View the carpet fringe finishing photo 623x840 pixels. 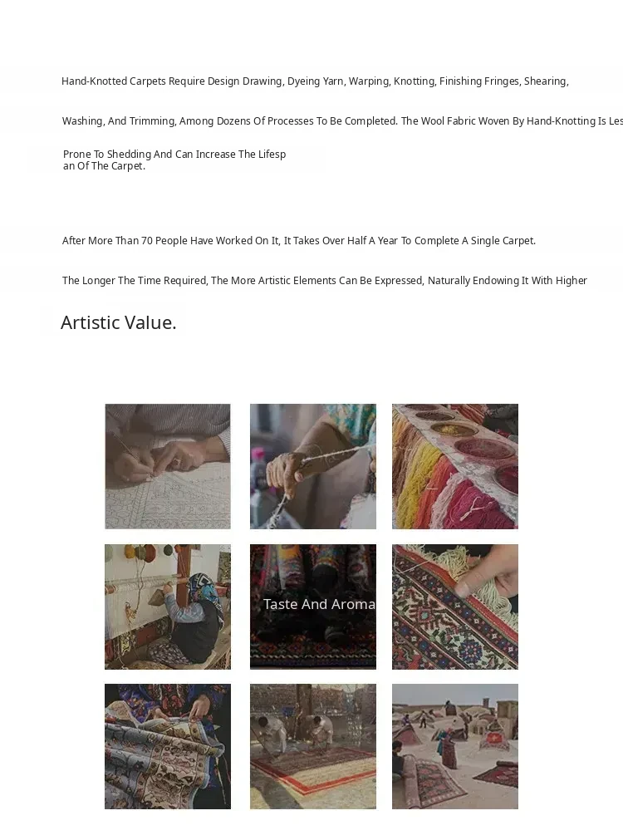[x=455, y=607]
